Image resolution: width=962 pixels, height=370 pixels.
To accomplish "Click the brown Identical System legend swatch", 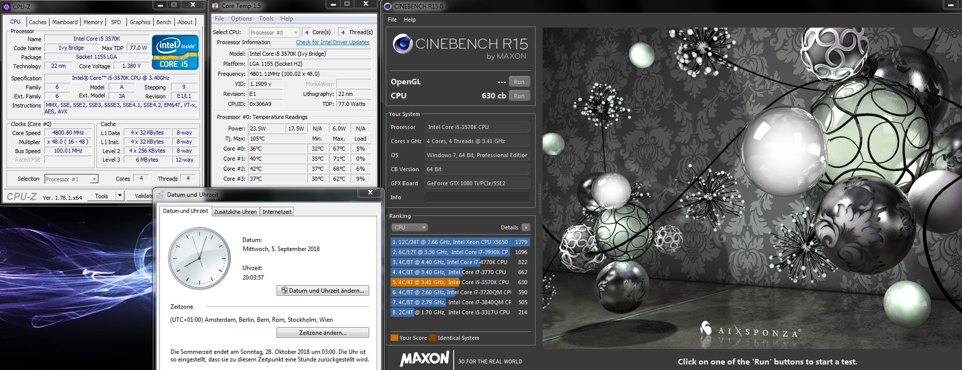I will click(x=432, y=338).
